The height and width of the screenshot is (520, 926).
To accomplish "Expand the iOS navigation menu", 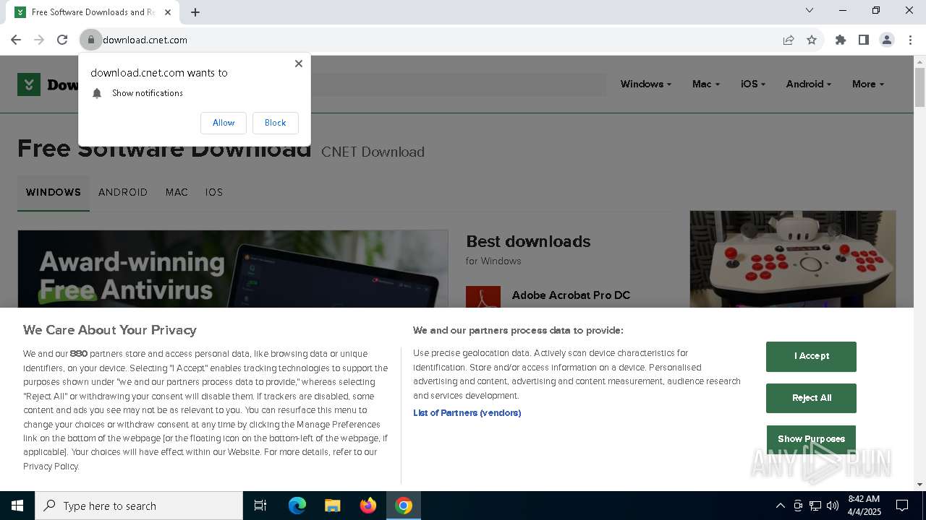I will click(753, 84).
